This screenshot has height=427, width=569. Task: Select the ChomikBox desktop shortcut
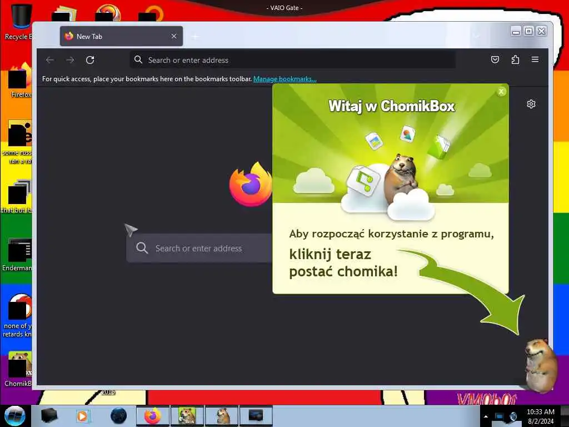point(18,369)
